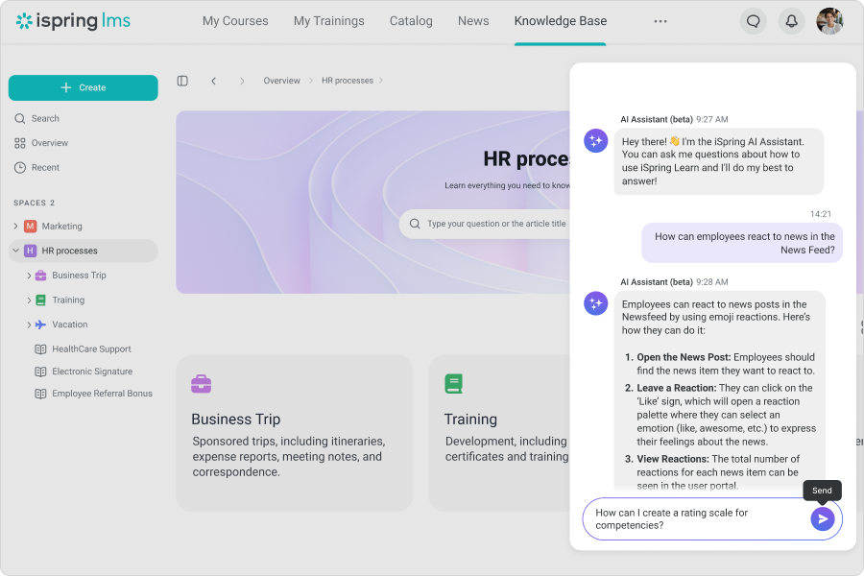Image resolution: width=864 pixels, height=576 pixels.
Task: Send the message with the arrow icon
Action: point(823,518)
